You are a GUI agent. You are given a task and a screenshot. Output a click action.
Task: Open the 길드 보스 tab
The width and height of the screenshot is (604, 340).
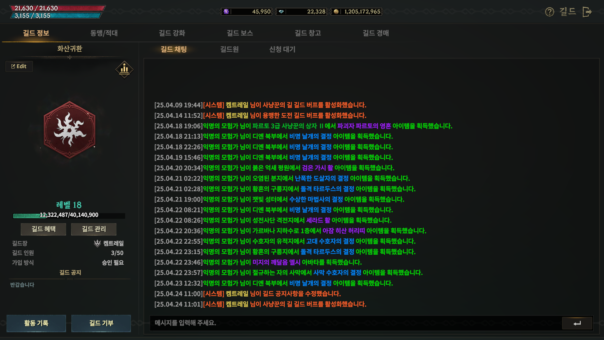pyautogui.click(x=240, y=33)
